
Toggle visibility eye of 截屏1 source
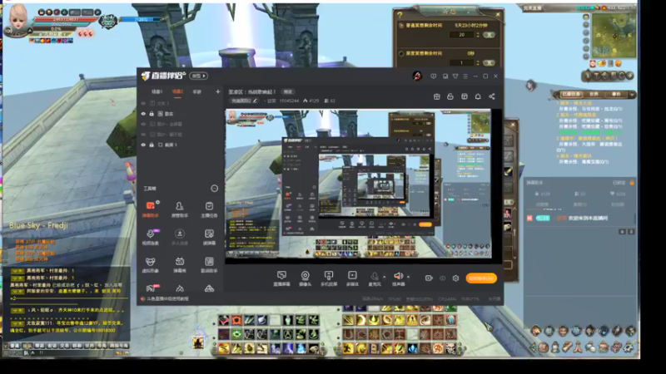143,145
